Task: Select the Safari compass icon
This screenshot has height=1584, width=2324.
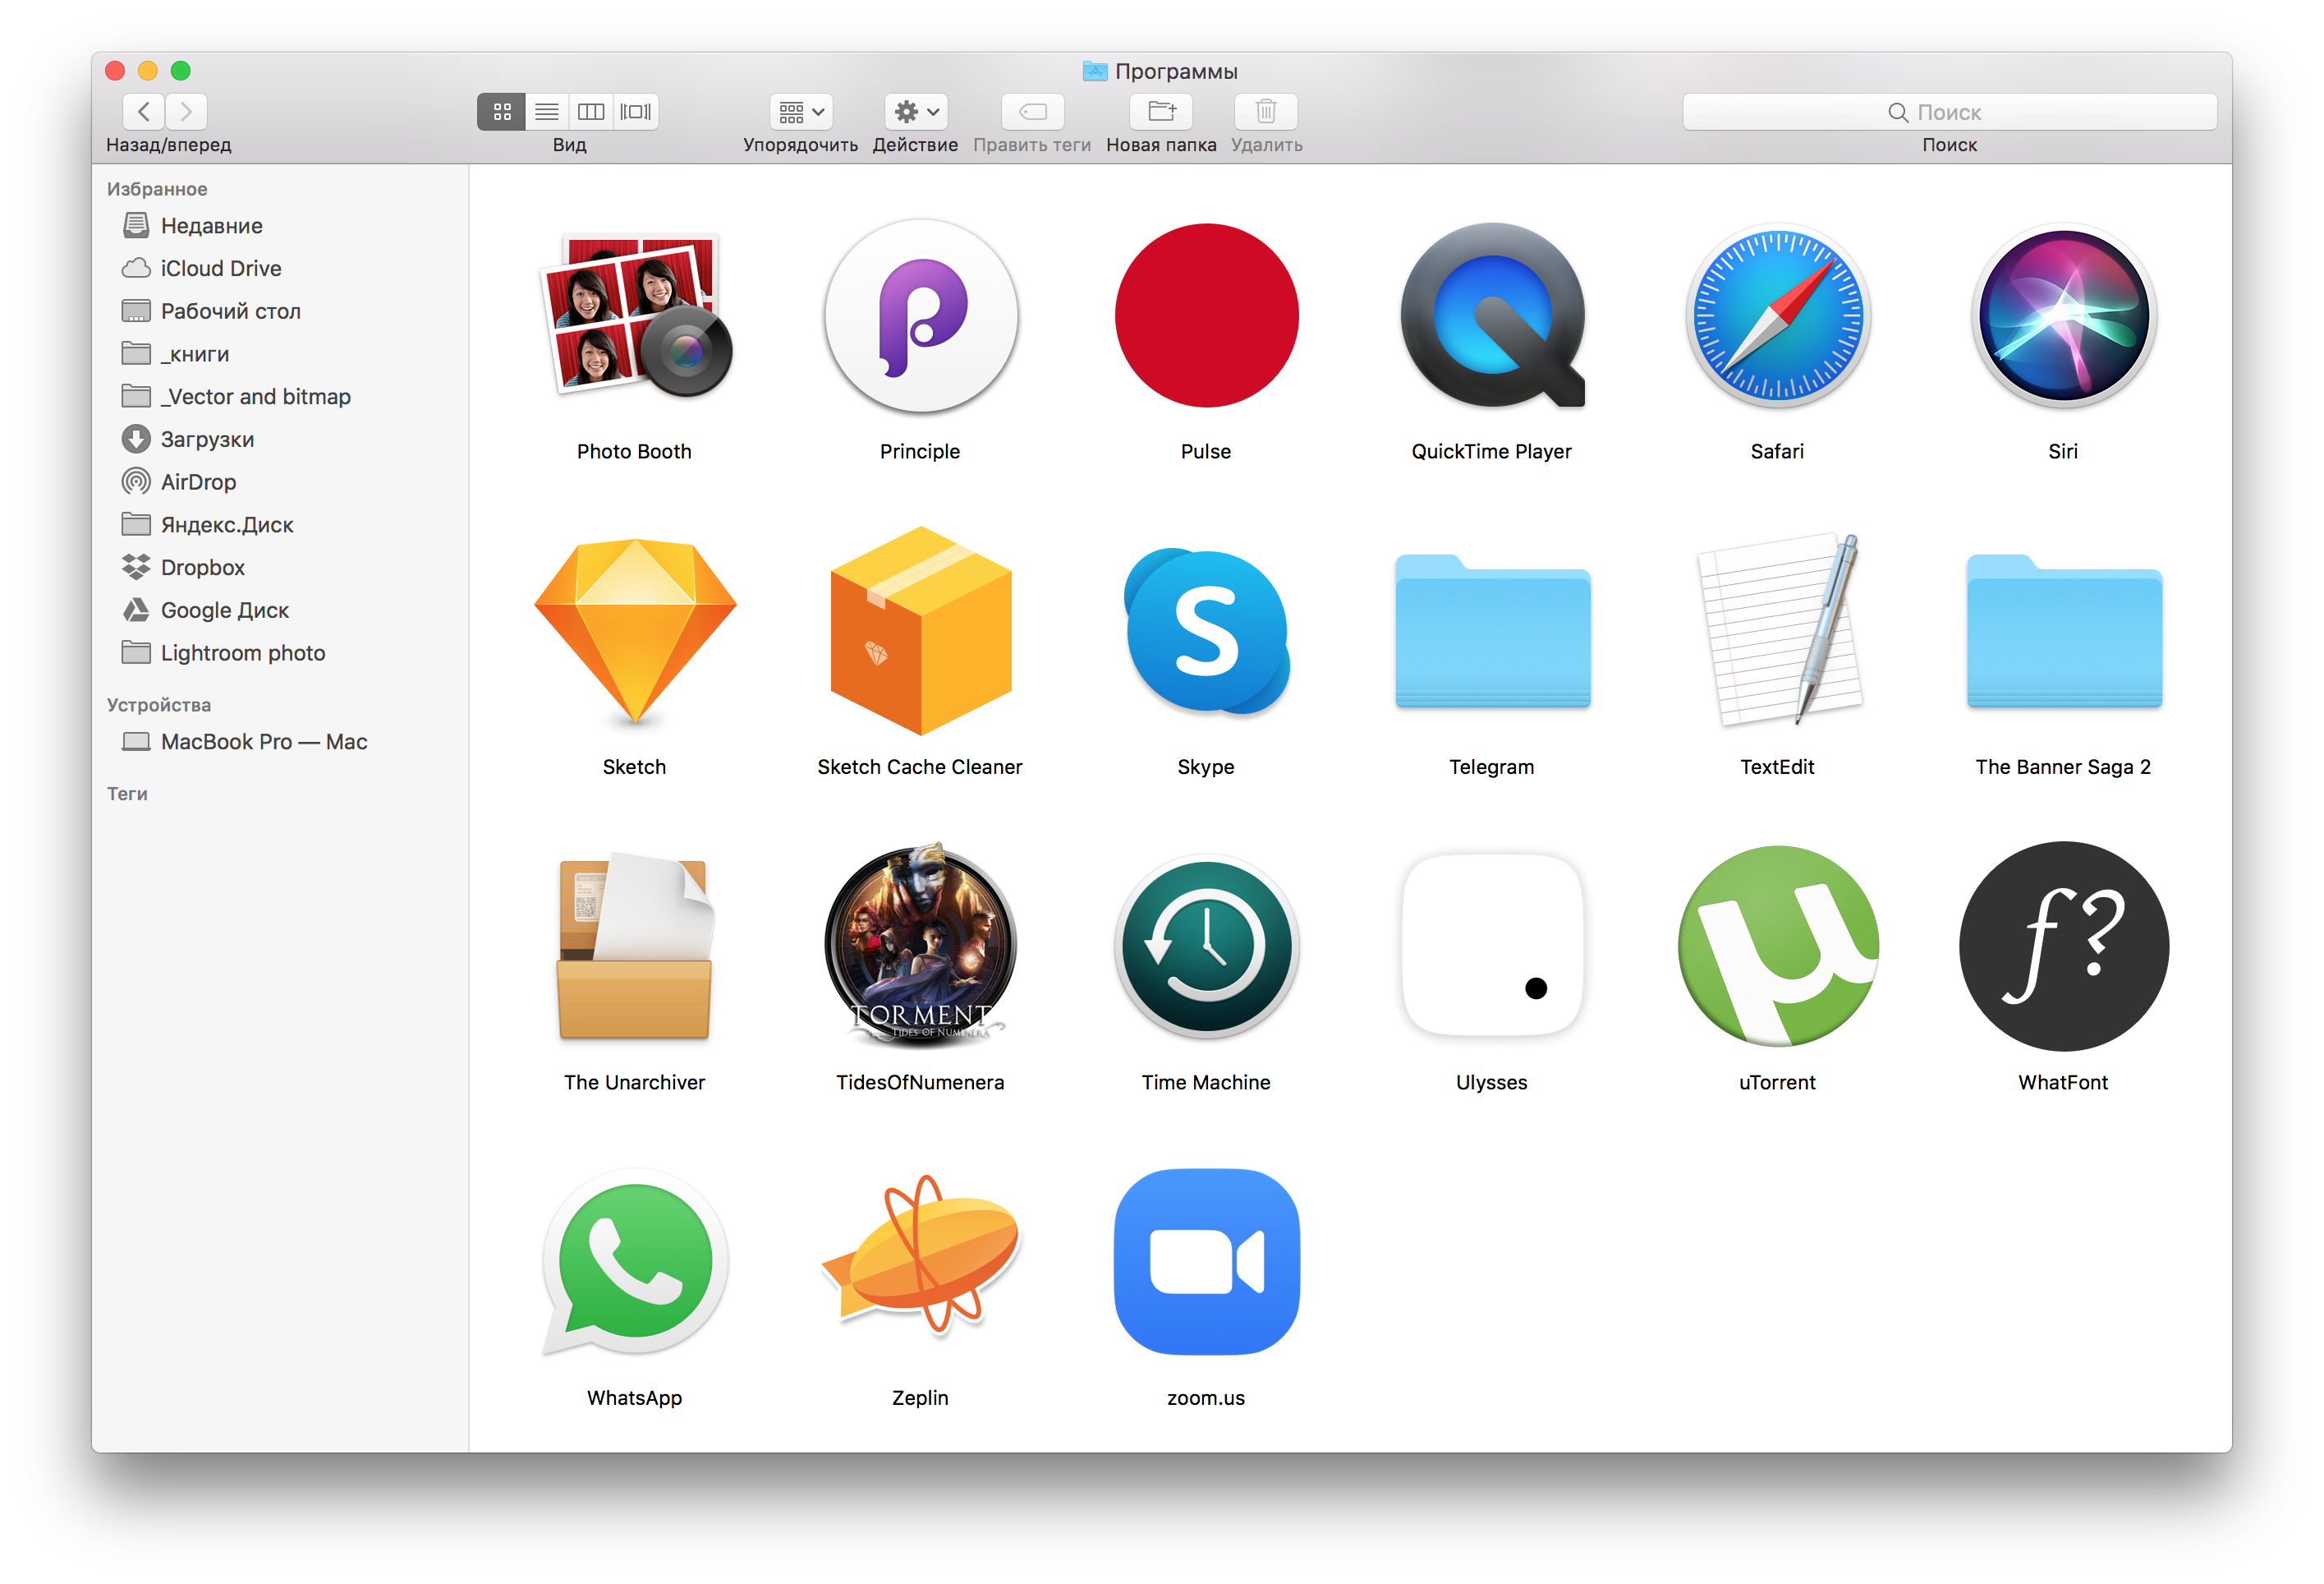Action: pyautogui.click(x=1777, y=315)
